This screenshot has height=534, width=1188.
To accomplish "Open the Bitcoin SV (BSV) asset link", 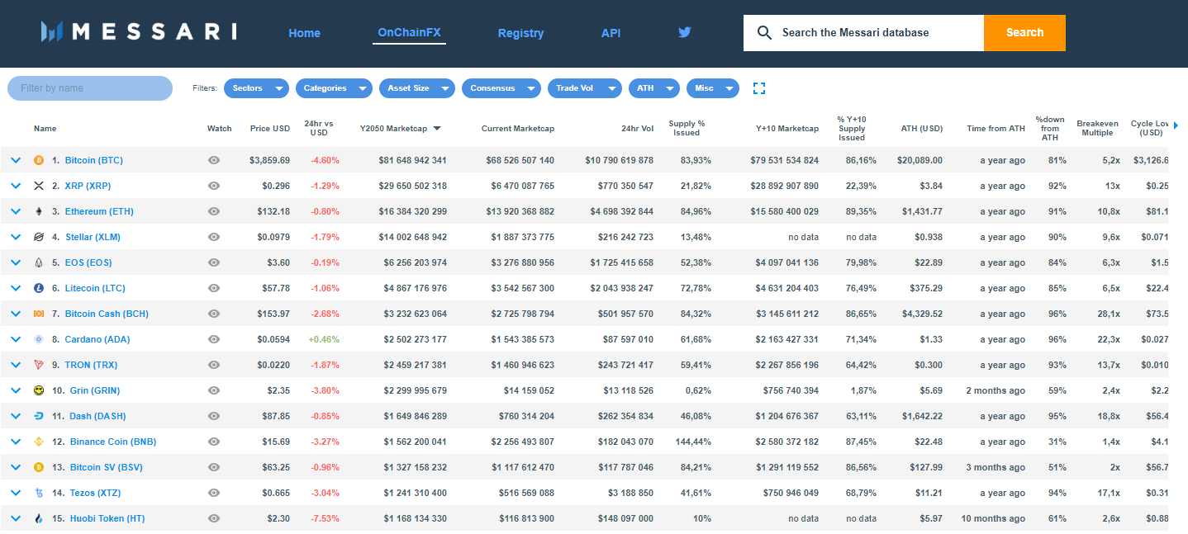I will tap(107, 467).
